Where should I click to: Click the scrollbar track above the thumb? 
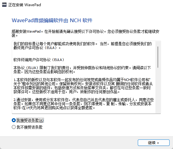(x=158, y=44)
